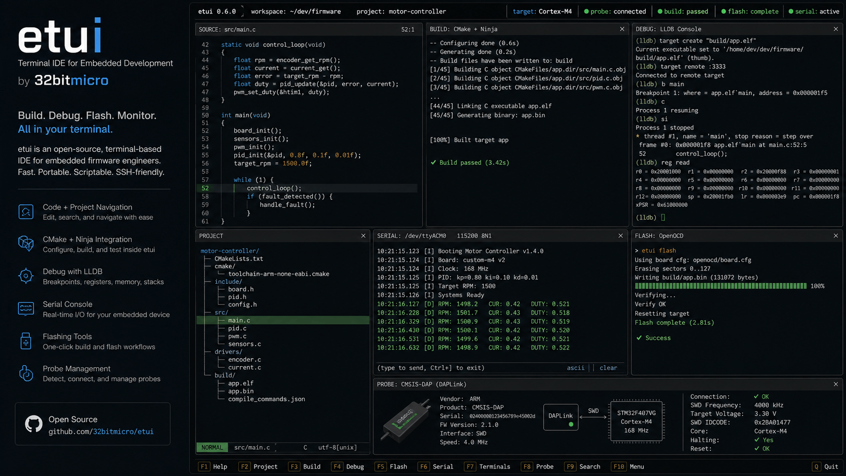Click the CMake + Ninja Integration cube icon
This screenshot has width=846, height=476.
click(x=26, y=244)
